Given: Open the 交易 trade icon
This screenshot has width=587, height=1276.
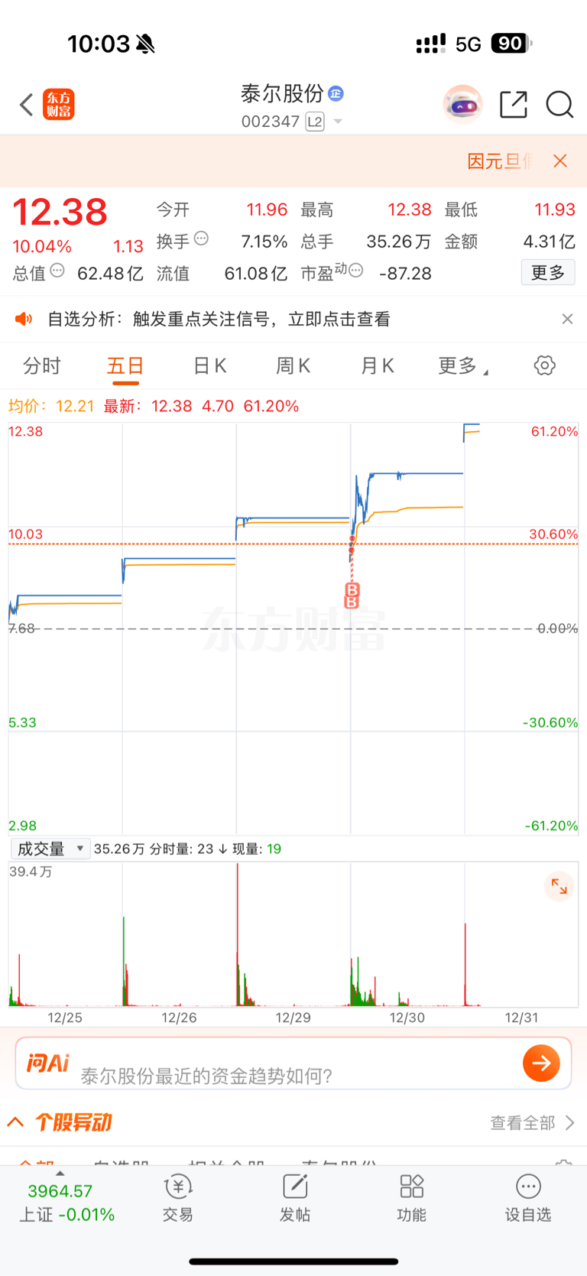Looking at the screenshot, I should pos(178,1199).
